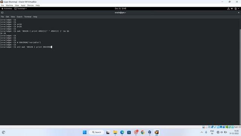Viewport: 241px width, 136px height.
Task: Click the microphone icon in system tray
Action: (x=206, y=132)
